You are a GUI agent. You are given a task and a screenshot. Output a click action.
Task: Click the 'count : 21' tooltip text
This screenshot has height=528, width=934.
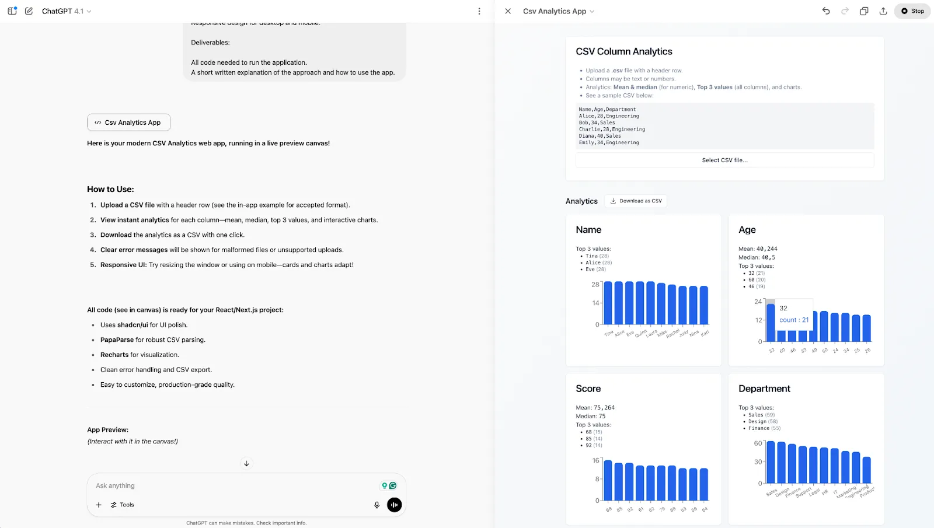[794, 320]
